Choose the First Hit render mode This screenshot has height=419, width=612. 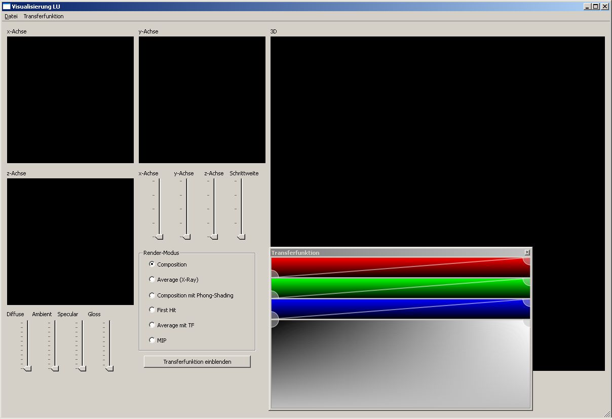[x=152, y=310]
